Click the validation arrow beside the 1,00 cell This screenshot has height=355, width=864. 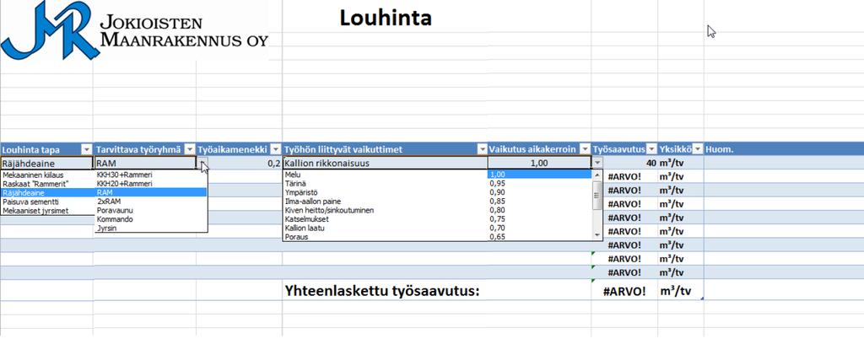tap(597, 163)
